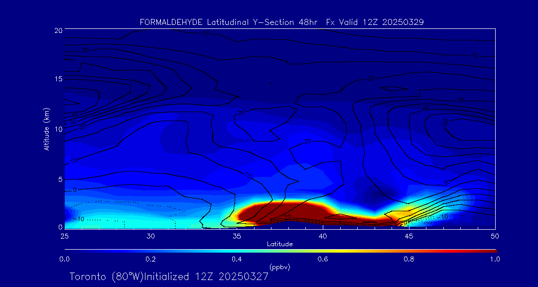Click the FORMALDEHYDE Latitudinal Y-Section plot title

click(281, 22)
